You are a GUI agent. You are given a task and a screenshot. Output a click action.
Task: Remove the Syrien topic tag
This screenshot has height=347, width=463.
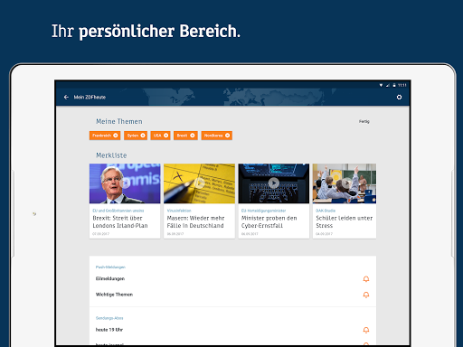[143, 136]
